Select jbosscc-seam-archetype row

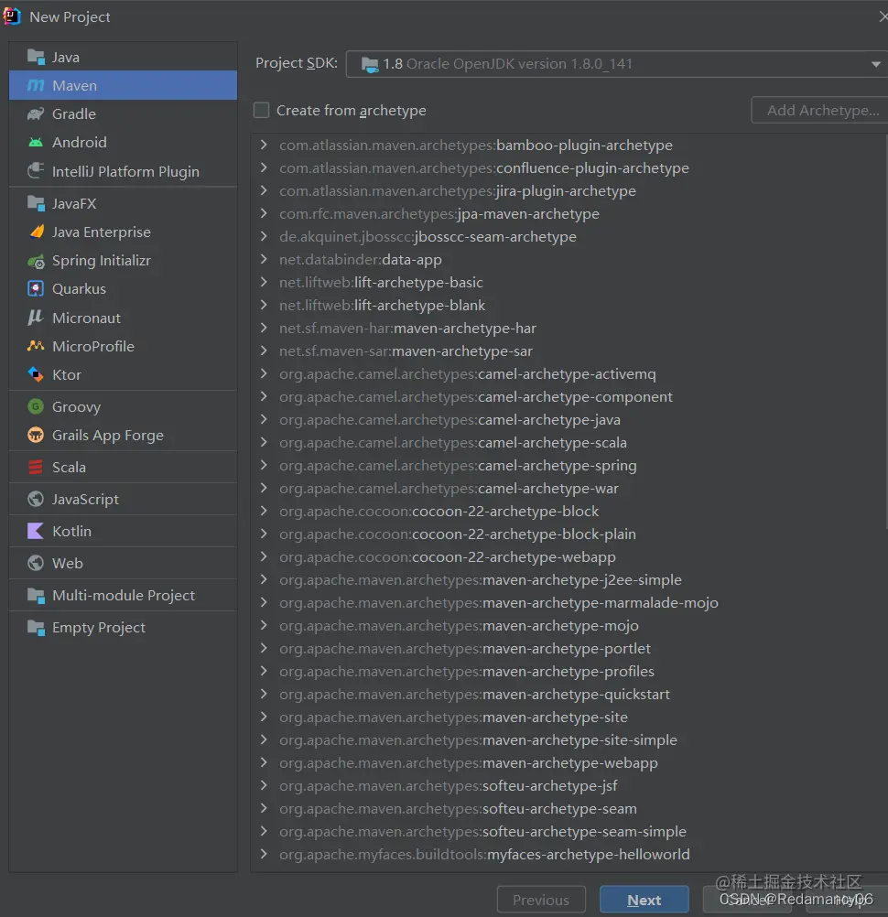(x=569, y=236)
